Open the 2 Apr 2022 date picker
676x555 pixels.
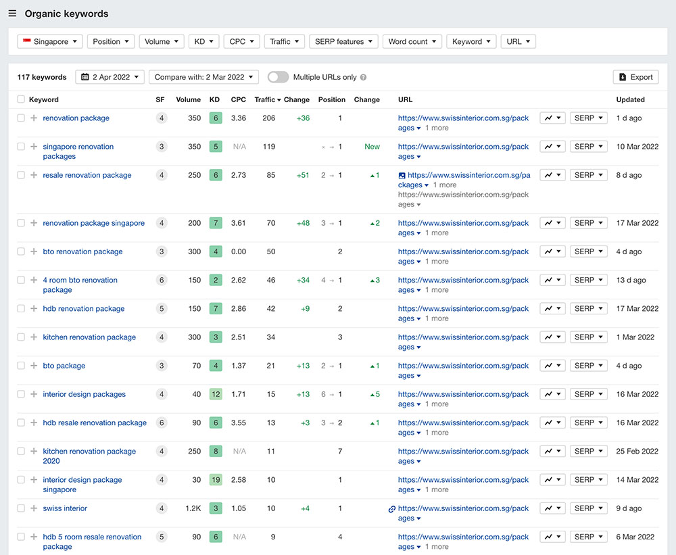(x=110, y=77)
